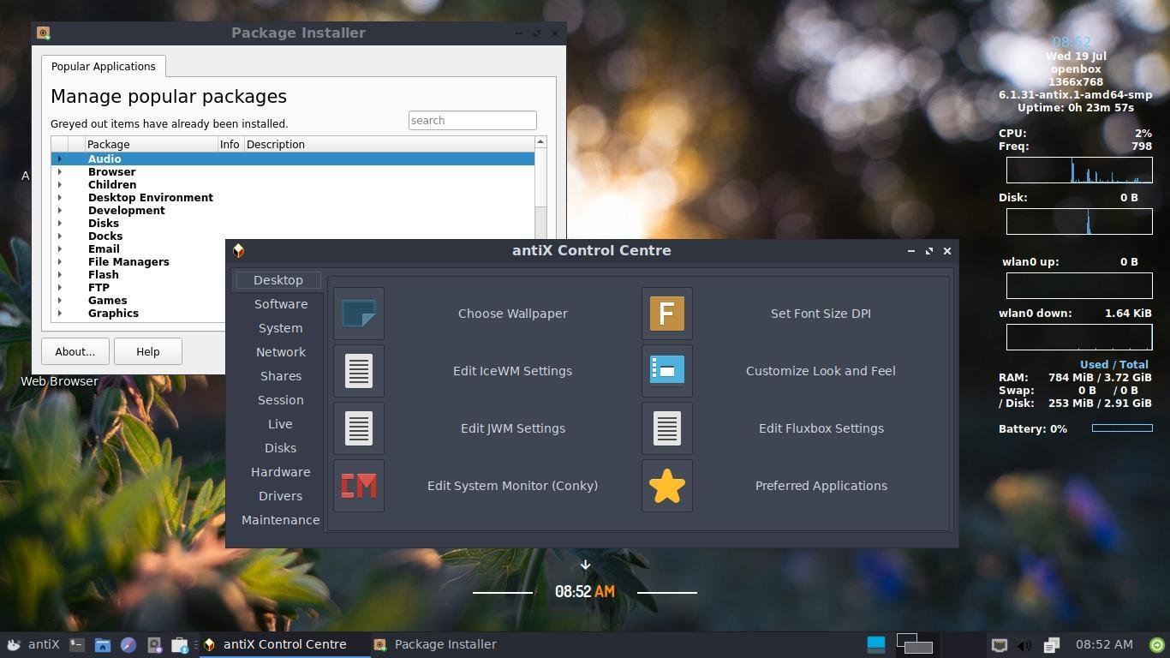Open the Edit IceWM Settings icon
The width and height of the screenshot is (1170, 658).
coord(359,371)
